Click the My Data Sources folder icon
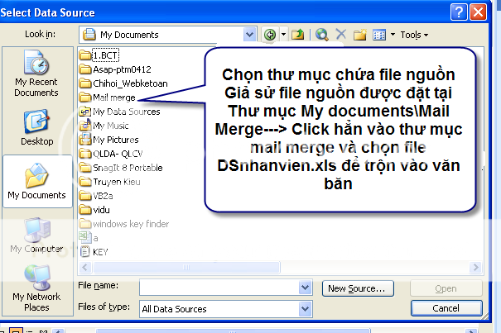This screenshot has height=333, width=501. pyautogui.click(x=85, y=112)
